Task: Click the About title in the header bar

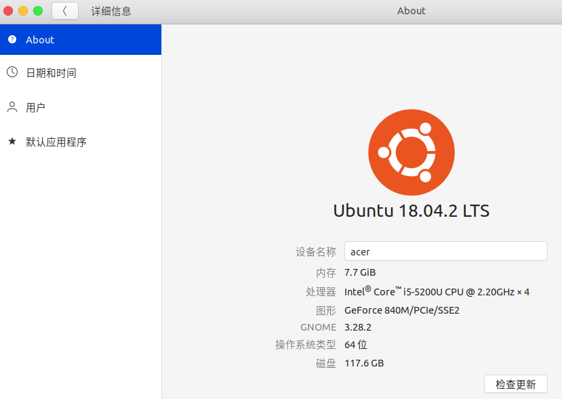Action: (x=412, y=11)
